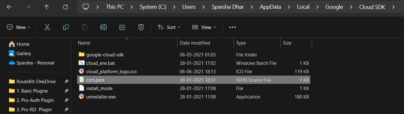Click the Paste clipboard icon
The width and height of the screenshot is (404, 114).
[x=85, y=27]
